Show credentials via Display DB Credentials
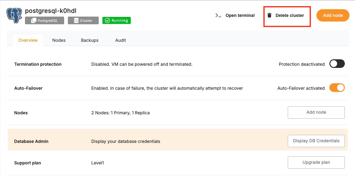The height and width of the screenshot is (177, 355). 316,141
